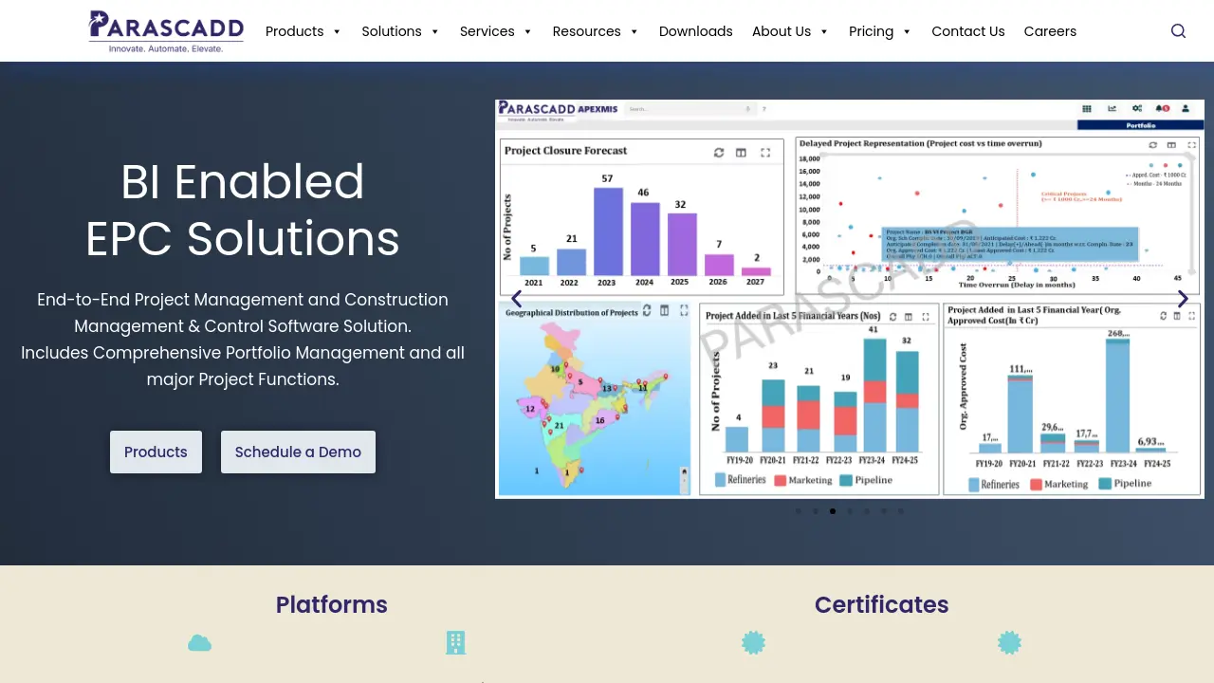Expand the Products nav dropdown arrow
This screenshot has width=1214, height=683.
(x=337, y=32)
